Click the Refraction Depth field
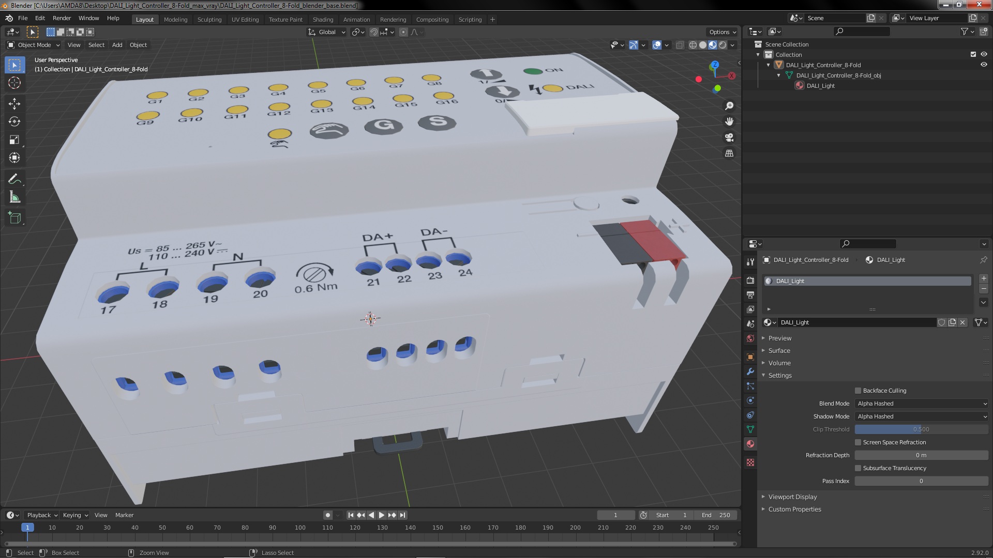Viewport: 993px width, 558px height. tap(921, 455)
